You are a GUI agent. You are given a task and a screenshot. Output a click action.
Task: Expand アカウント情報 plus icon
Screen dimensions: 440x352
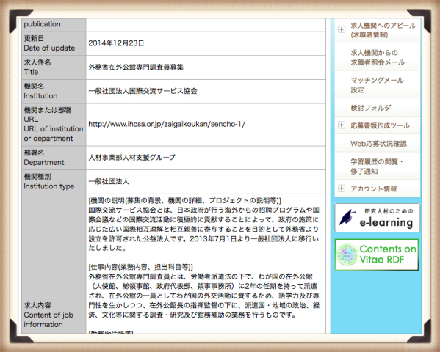point(342,188)
